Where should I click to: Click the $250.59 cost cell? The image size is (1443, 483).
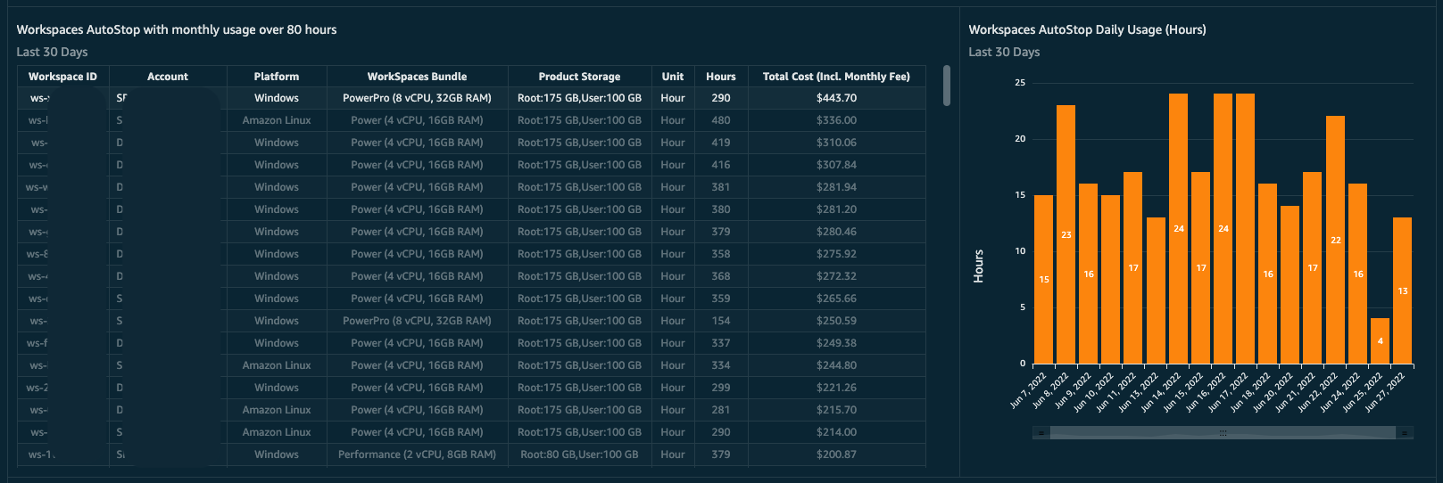(x=836, y=321)
